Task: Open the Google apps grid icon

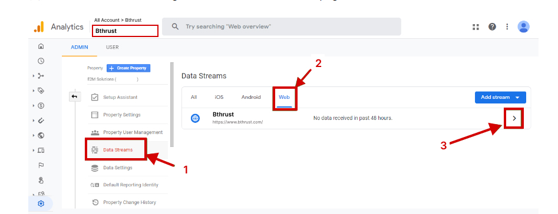Action: pos(476,26)
